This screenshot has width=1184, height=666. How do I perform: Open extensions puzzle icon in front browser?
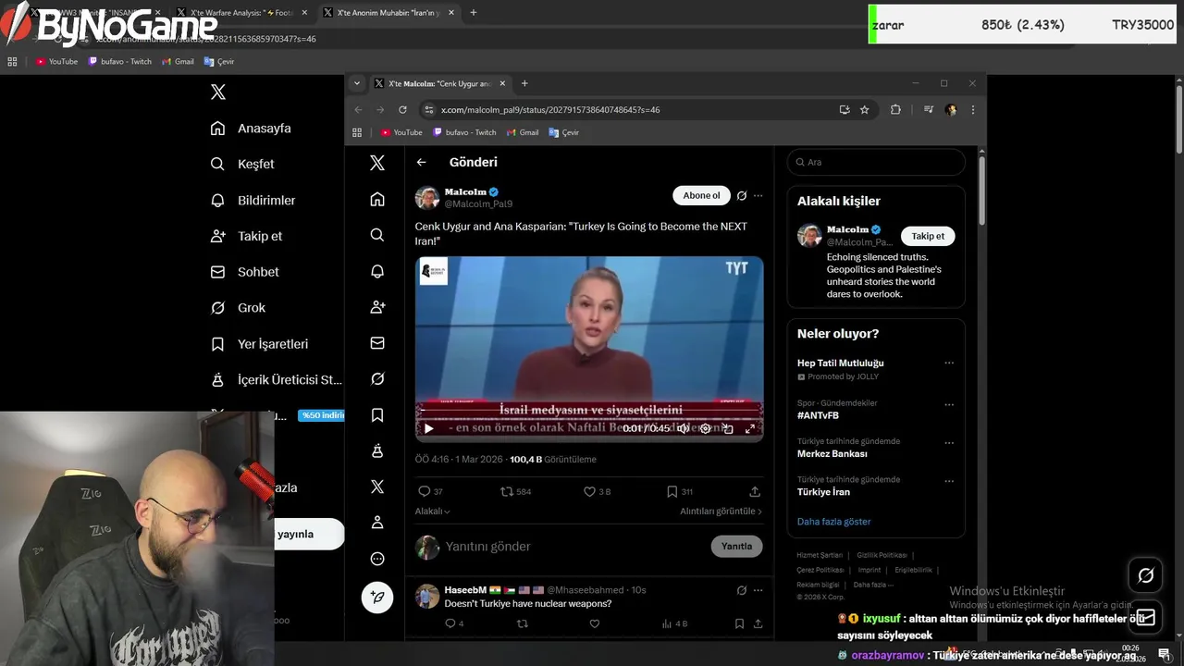tap(895, 109)
